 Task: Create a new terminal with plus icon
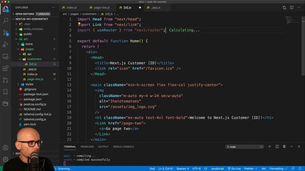(269, 147)
